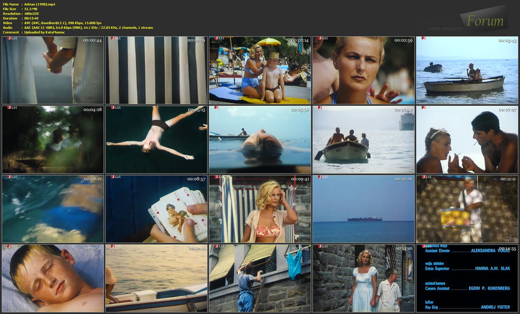Click the File Size value 51.3 MB
Viewport: 520px width, 314px height.
(31, 9)
